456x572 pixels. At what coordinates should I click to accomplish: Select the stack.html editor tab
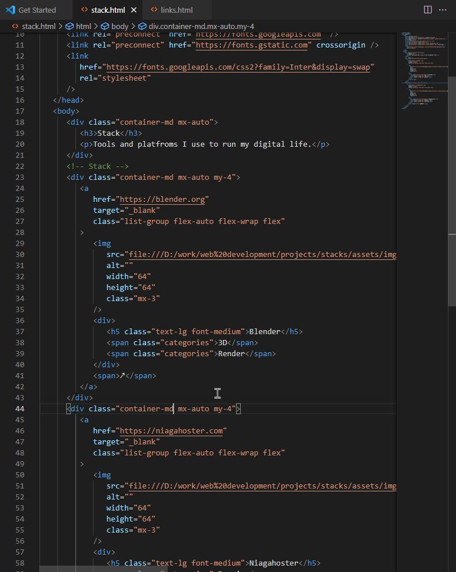(108, 10)
